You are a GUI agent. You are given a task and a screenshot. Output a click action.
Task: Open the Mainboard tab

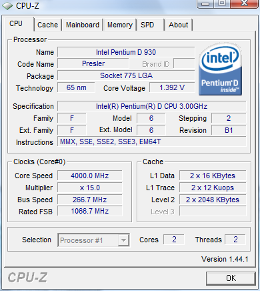click(x=83, y=25)
